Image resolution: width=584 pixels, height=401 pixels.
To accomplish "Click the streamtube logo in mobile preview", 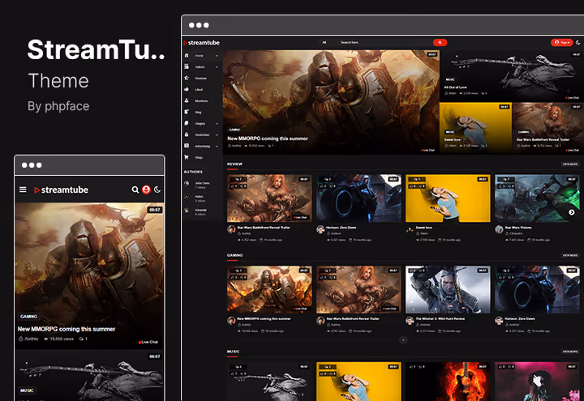I will [x=62, y=190].
